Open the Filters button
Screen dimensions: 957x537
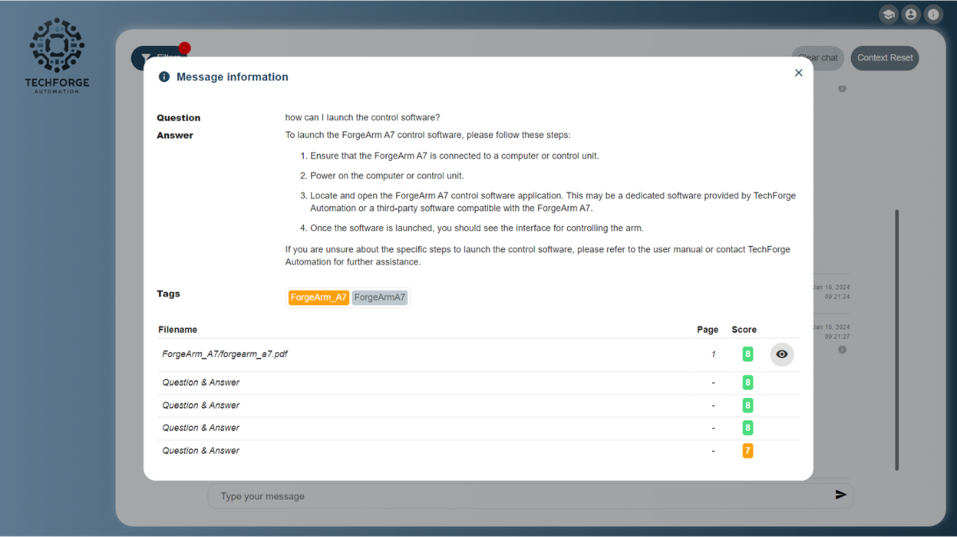139,60
